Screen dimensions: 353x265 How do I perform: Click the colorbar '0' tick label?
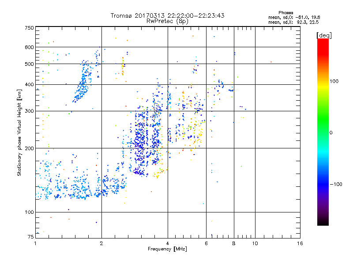(331, 133)
